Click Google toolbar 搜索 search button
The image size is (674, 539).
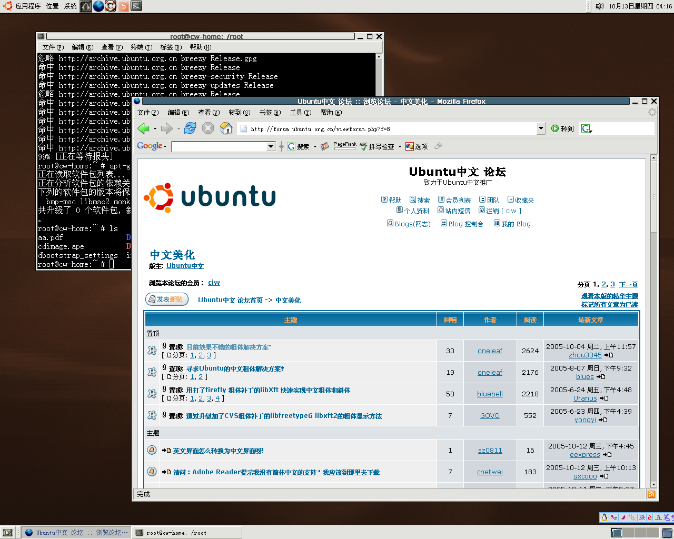click(299, 146)
